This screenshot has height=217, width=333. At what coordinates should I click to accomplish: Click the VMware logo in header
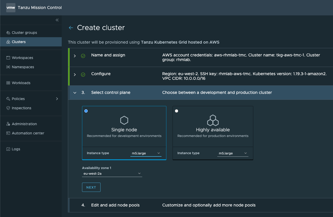(11, 8)
